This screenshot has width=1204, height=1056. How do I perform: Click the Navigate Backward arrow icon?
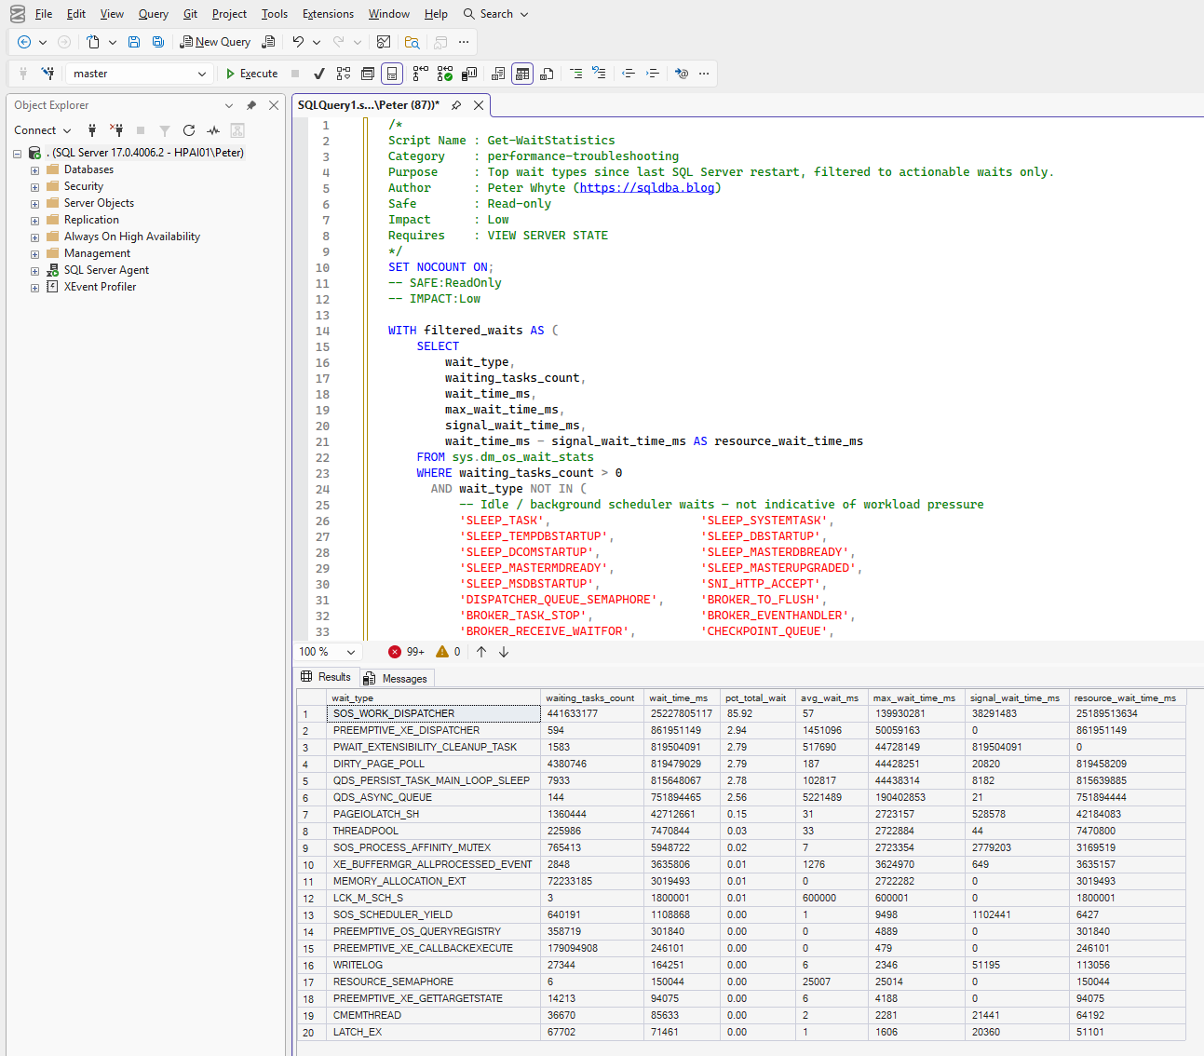click(x=24, y=42)
